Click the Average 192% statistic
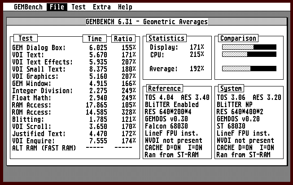 coord(177,69)
